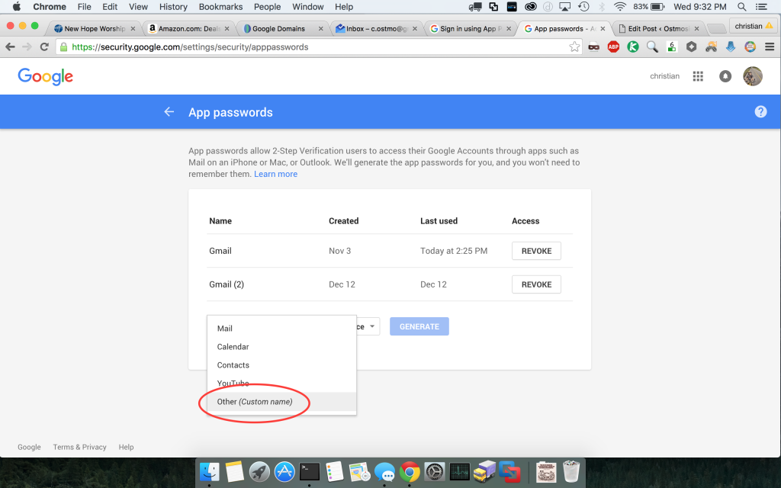Switch to the Amazon.com tab
Image resolution: width=781 pixels, height=488 pixels.
tap(189, 29)
